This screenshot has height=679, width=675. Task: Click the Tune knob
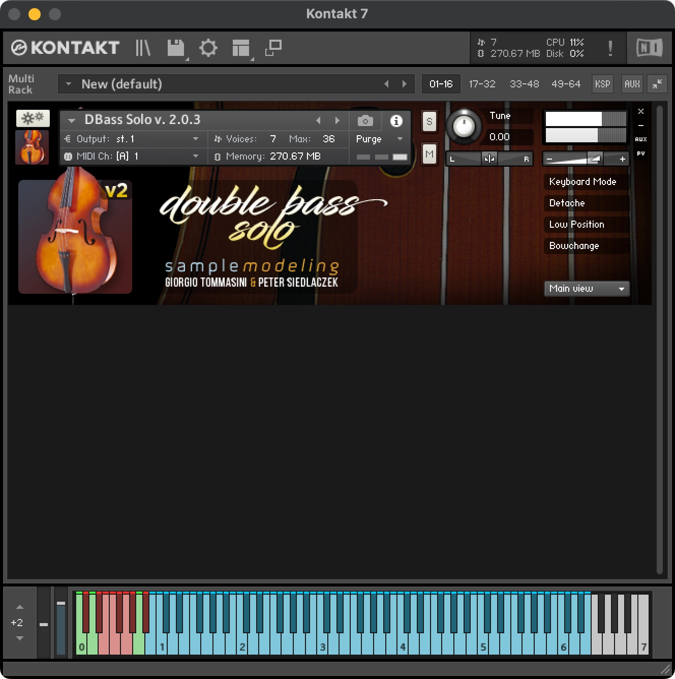[x=464, y=126]
